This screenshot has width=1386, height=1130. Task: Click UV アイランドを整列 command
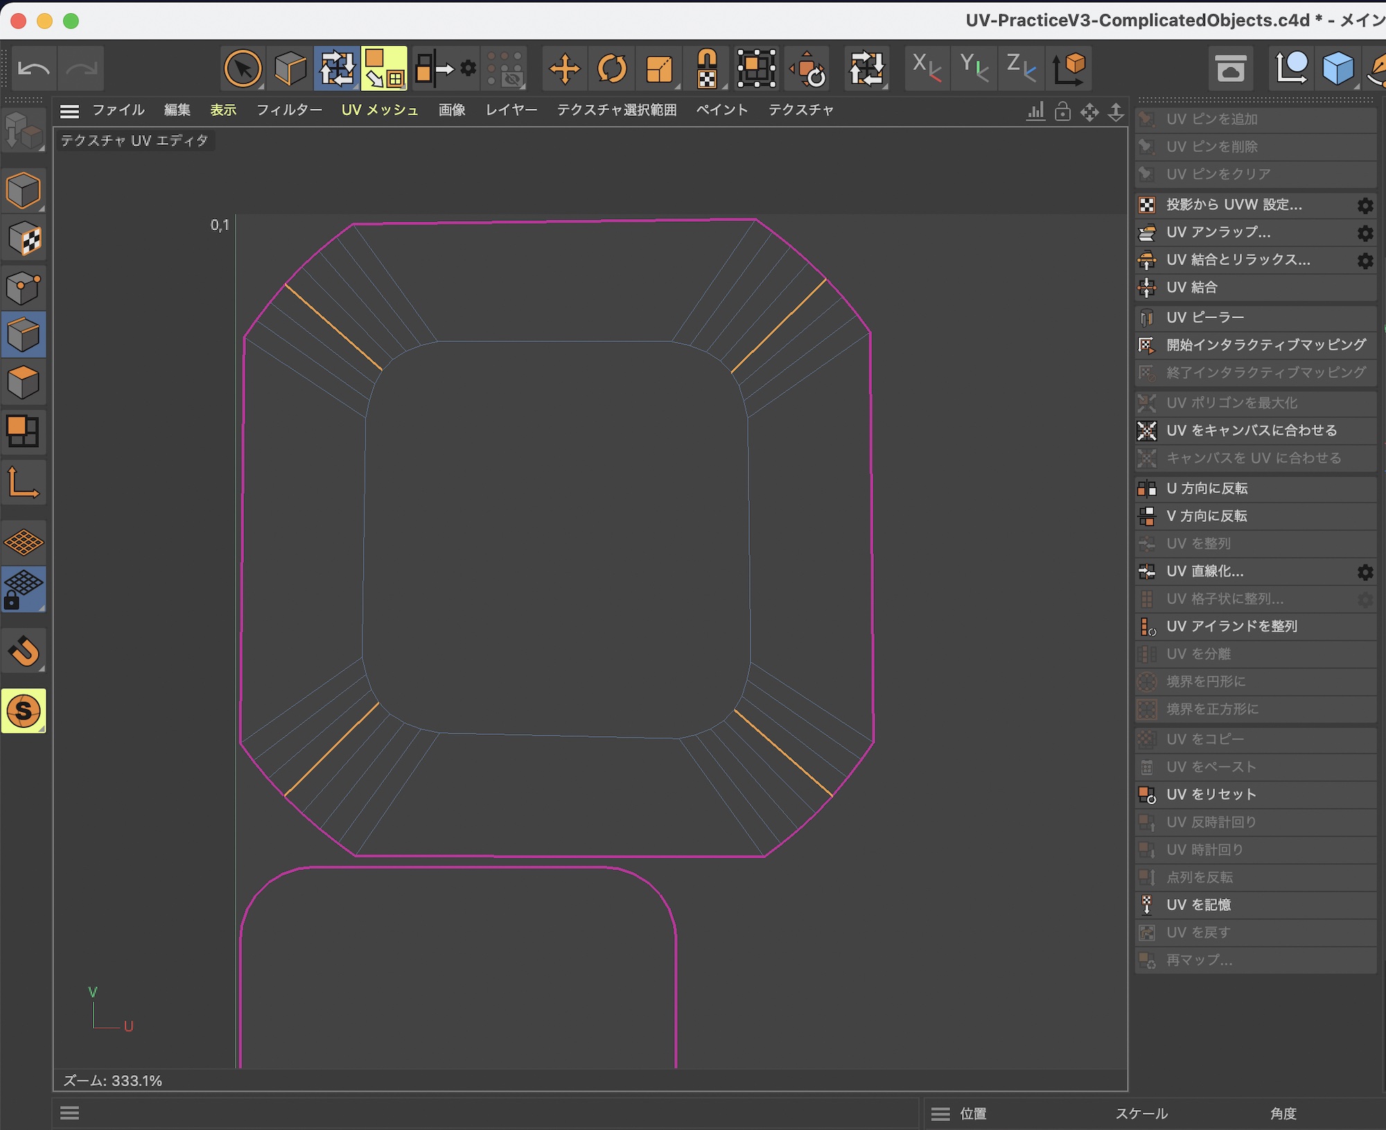coord(1231,627)
